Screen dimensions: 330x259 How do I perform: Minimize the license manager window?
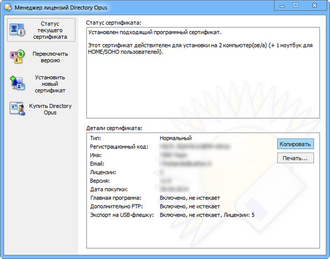[282, 5]
